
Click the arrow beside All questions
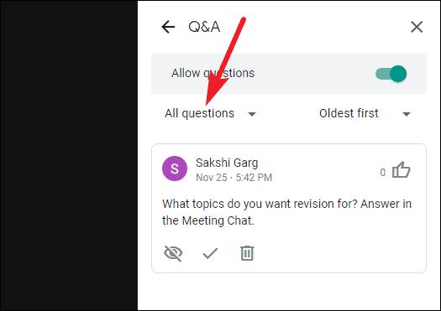click(x=252, y=114)
